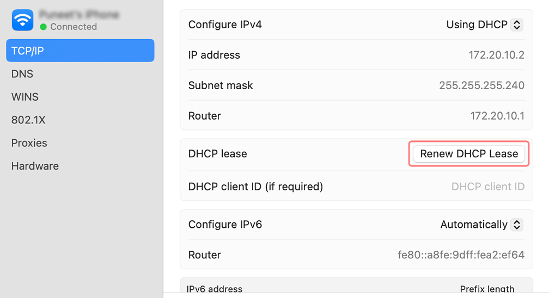Click the green Connected status dot
549x298 pixels.
44,27
